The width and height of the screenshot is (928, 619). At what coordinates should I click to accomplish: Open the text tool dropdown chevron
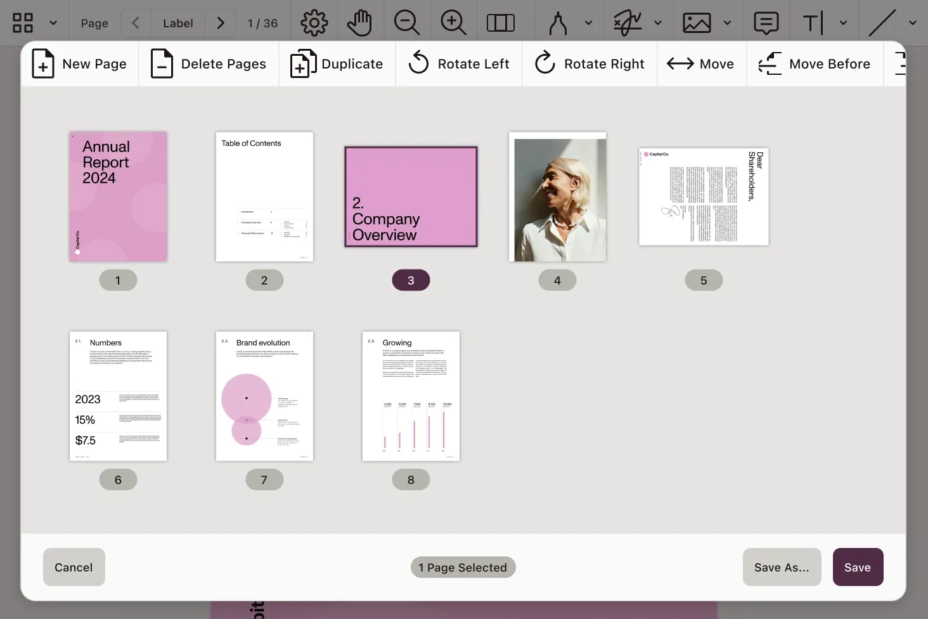[843, 22]
